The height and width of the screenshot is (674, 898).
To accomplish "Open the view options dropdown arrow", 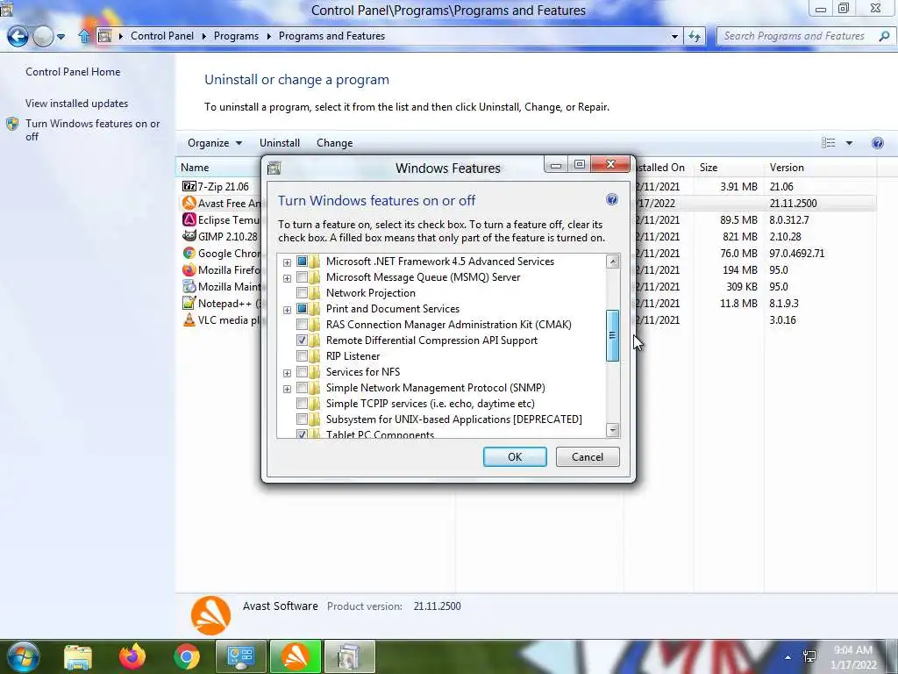I will coord(849,143).
